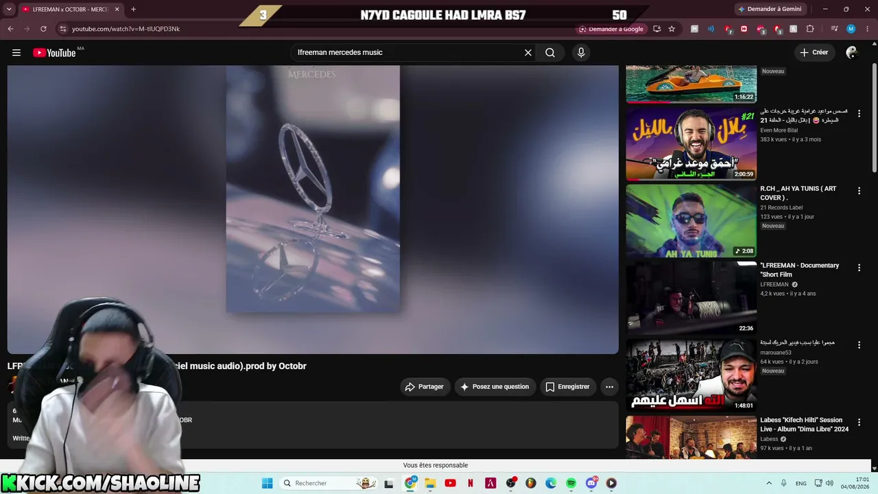Open the marouane53 1:48:01 thumbnail
878x494 pixels.
tap(691, 375)
